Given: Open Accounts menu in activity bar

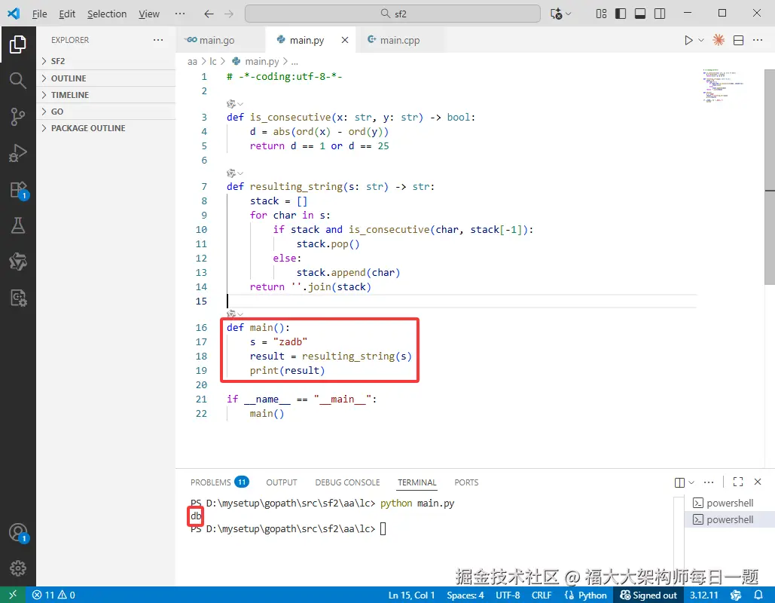Looking at the screenshot, I should 19,533.
